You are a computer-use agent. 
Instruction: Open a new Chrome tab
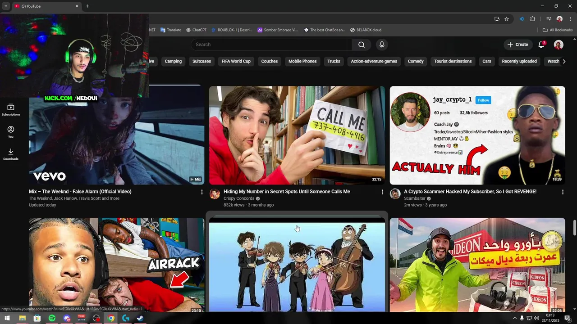click(87, 6)
